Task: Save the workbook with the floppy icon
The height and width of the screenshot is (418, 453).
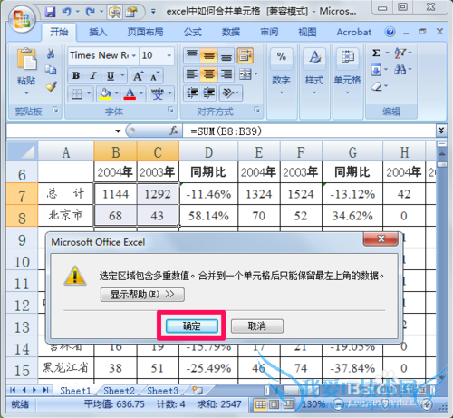Action: tap(50, 12)
